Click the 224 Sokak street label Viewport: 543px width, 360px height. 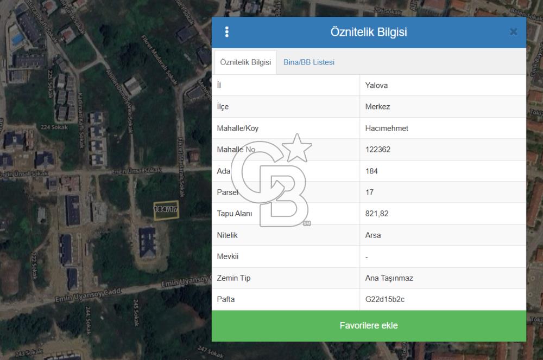coord(53,128)
